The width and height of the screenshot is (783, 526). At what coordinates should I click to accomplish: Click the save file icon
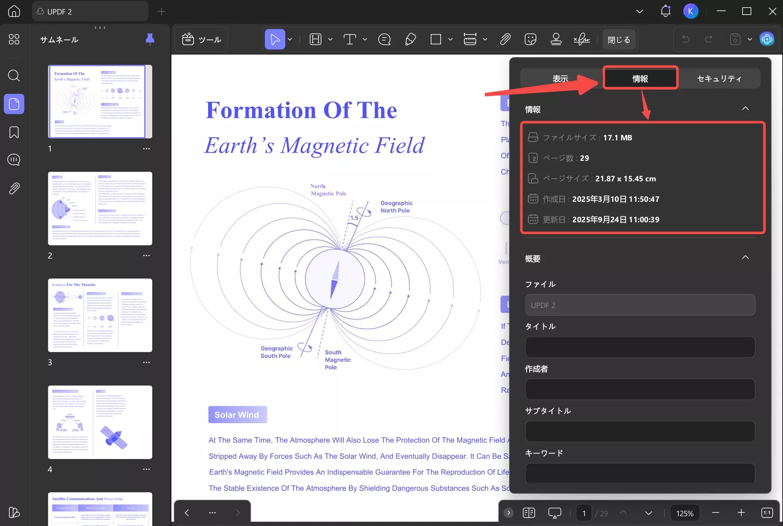[735, 40]
